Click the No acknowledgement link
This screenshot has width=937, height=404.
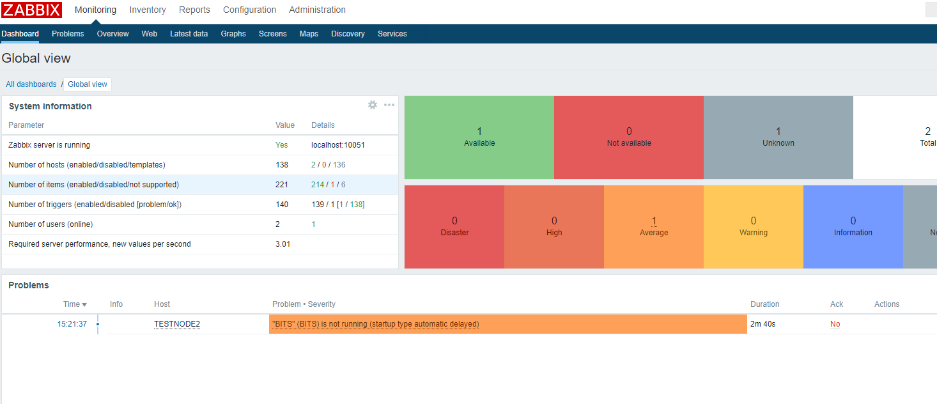(835, 324)
